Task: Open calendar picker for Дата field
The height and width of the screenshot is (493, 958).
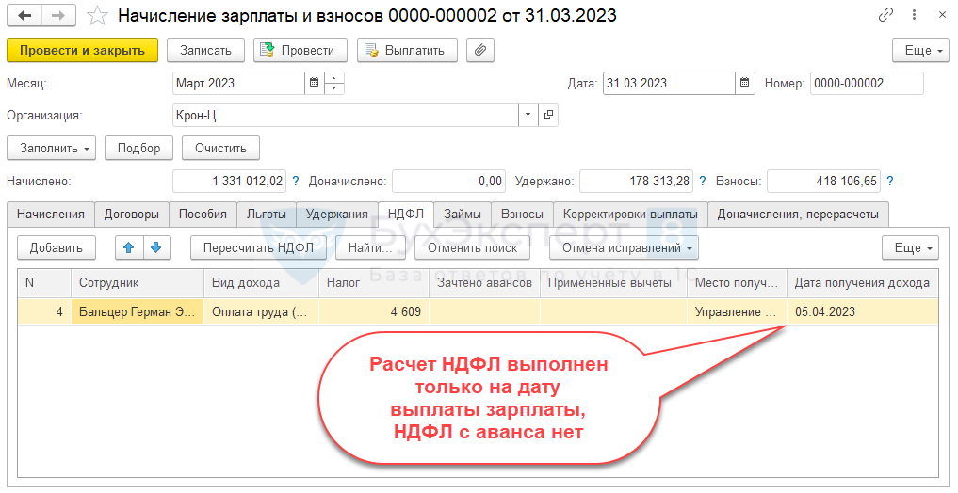Action: [x=745, y=83]
